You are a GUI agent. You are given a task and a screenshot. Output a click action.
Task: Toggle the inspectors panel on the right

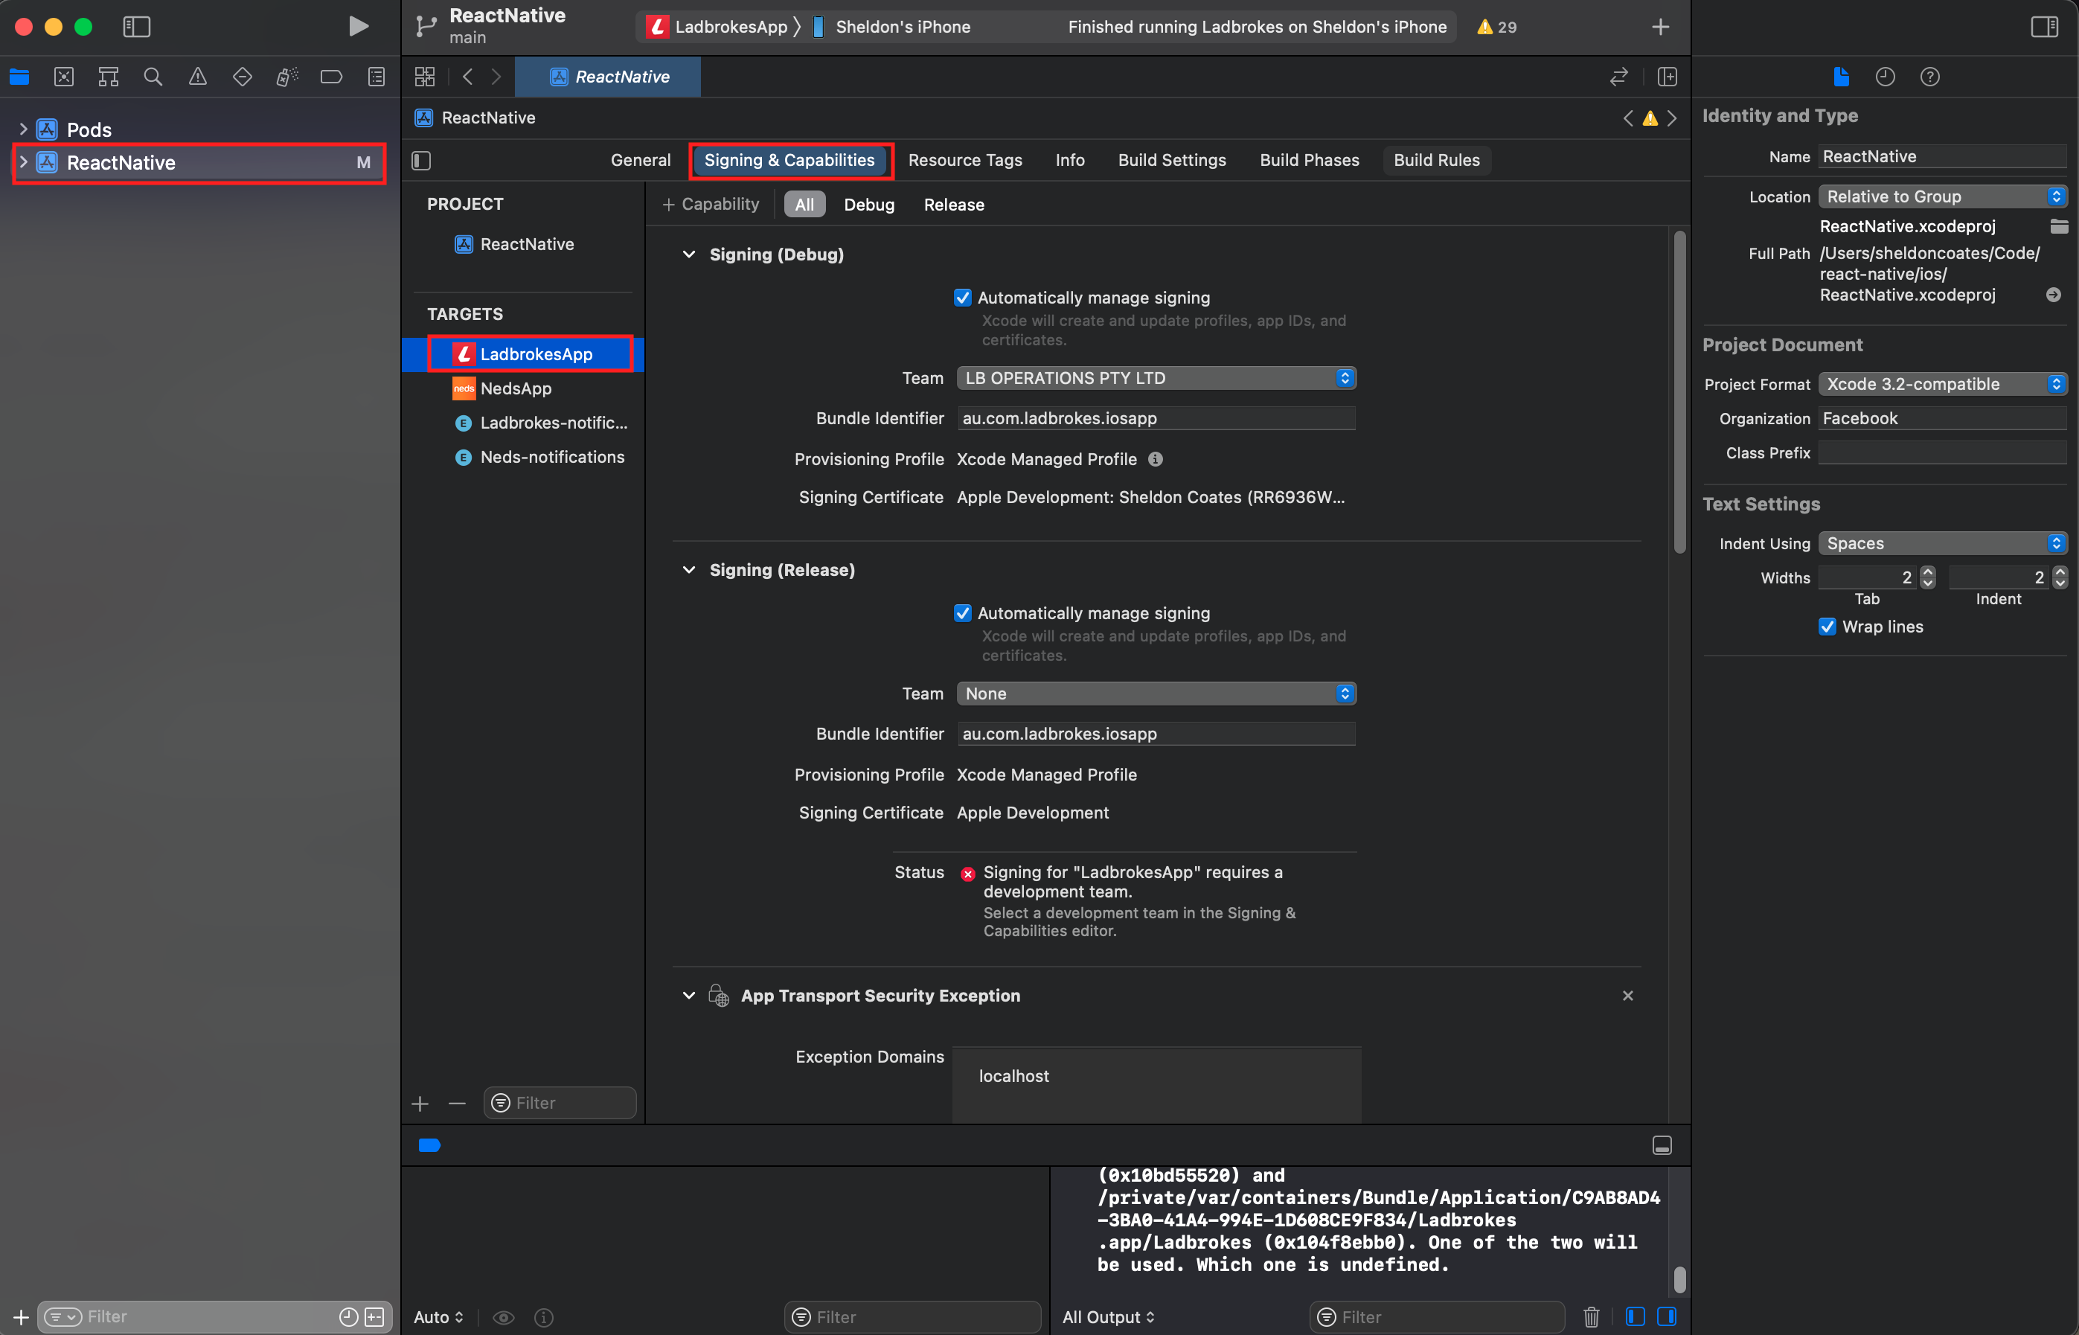coord(2044,27)
